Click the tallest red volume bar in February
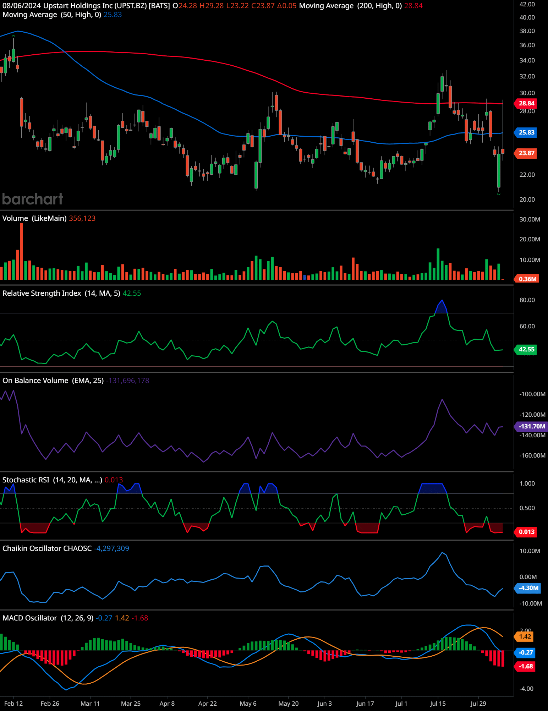 [22, 251]
